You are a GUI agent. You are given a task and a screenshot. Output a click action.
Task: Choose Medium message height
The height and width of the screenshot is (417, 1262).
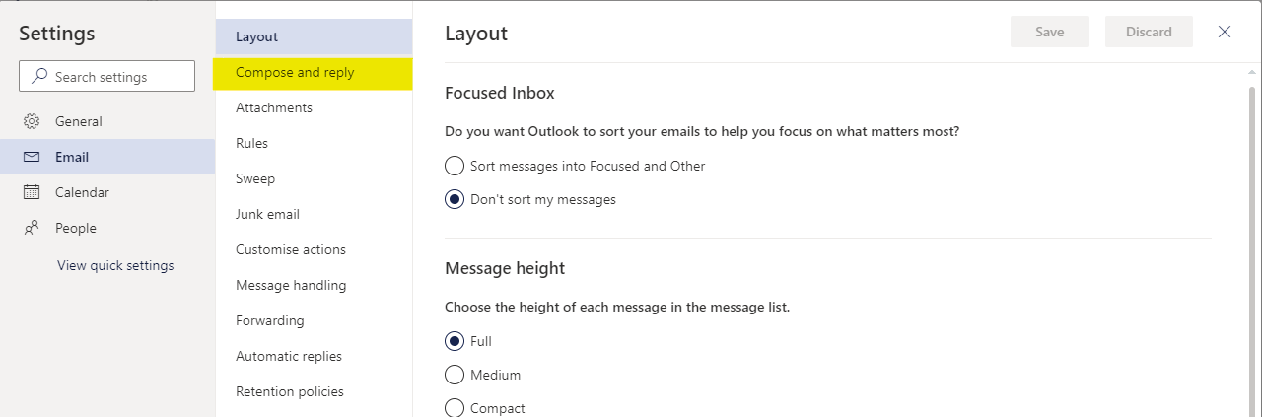pyautogui.click(x=455, y=375)
